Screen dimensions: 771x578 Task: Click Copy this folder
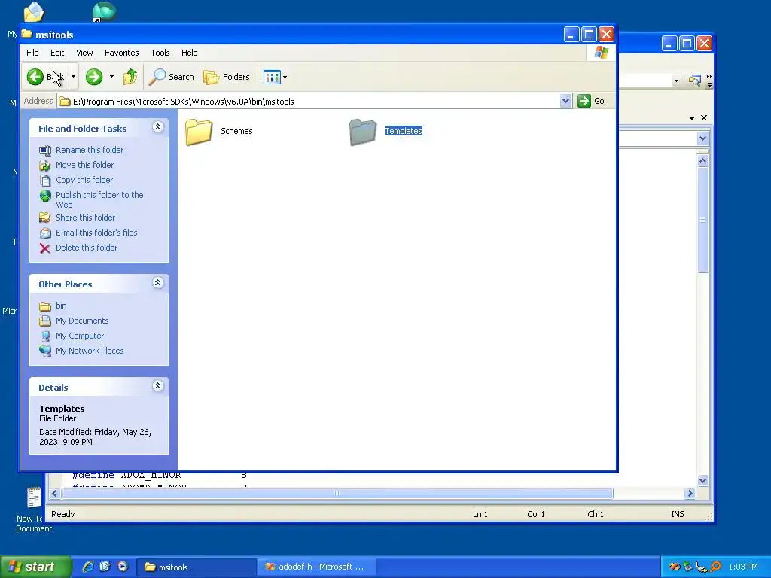click(84, 180)
